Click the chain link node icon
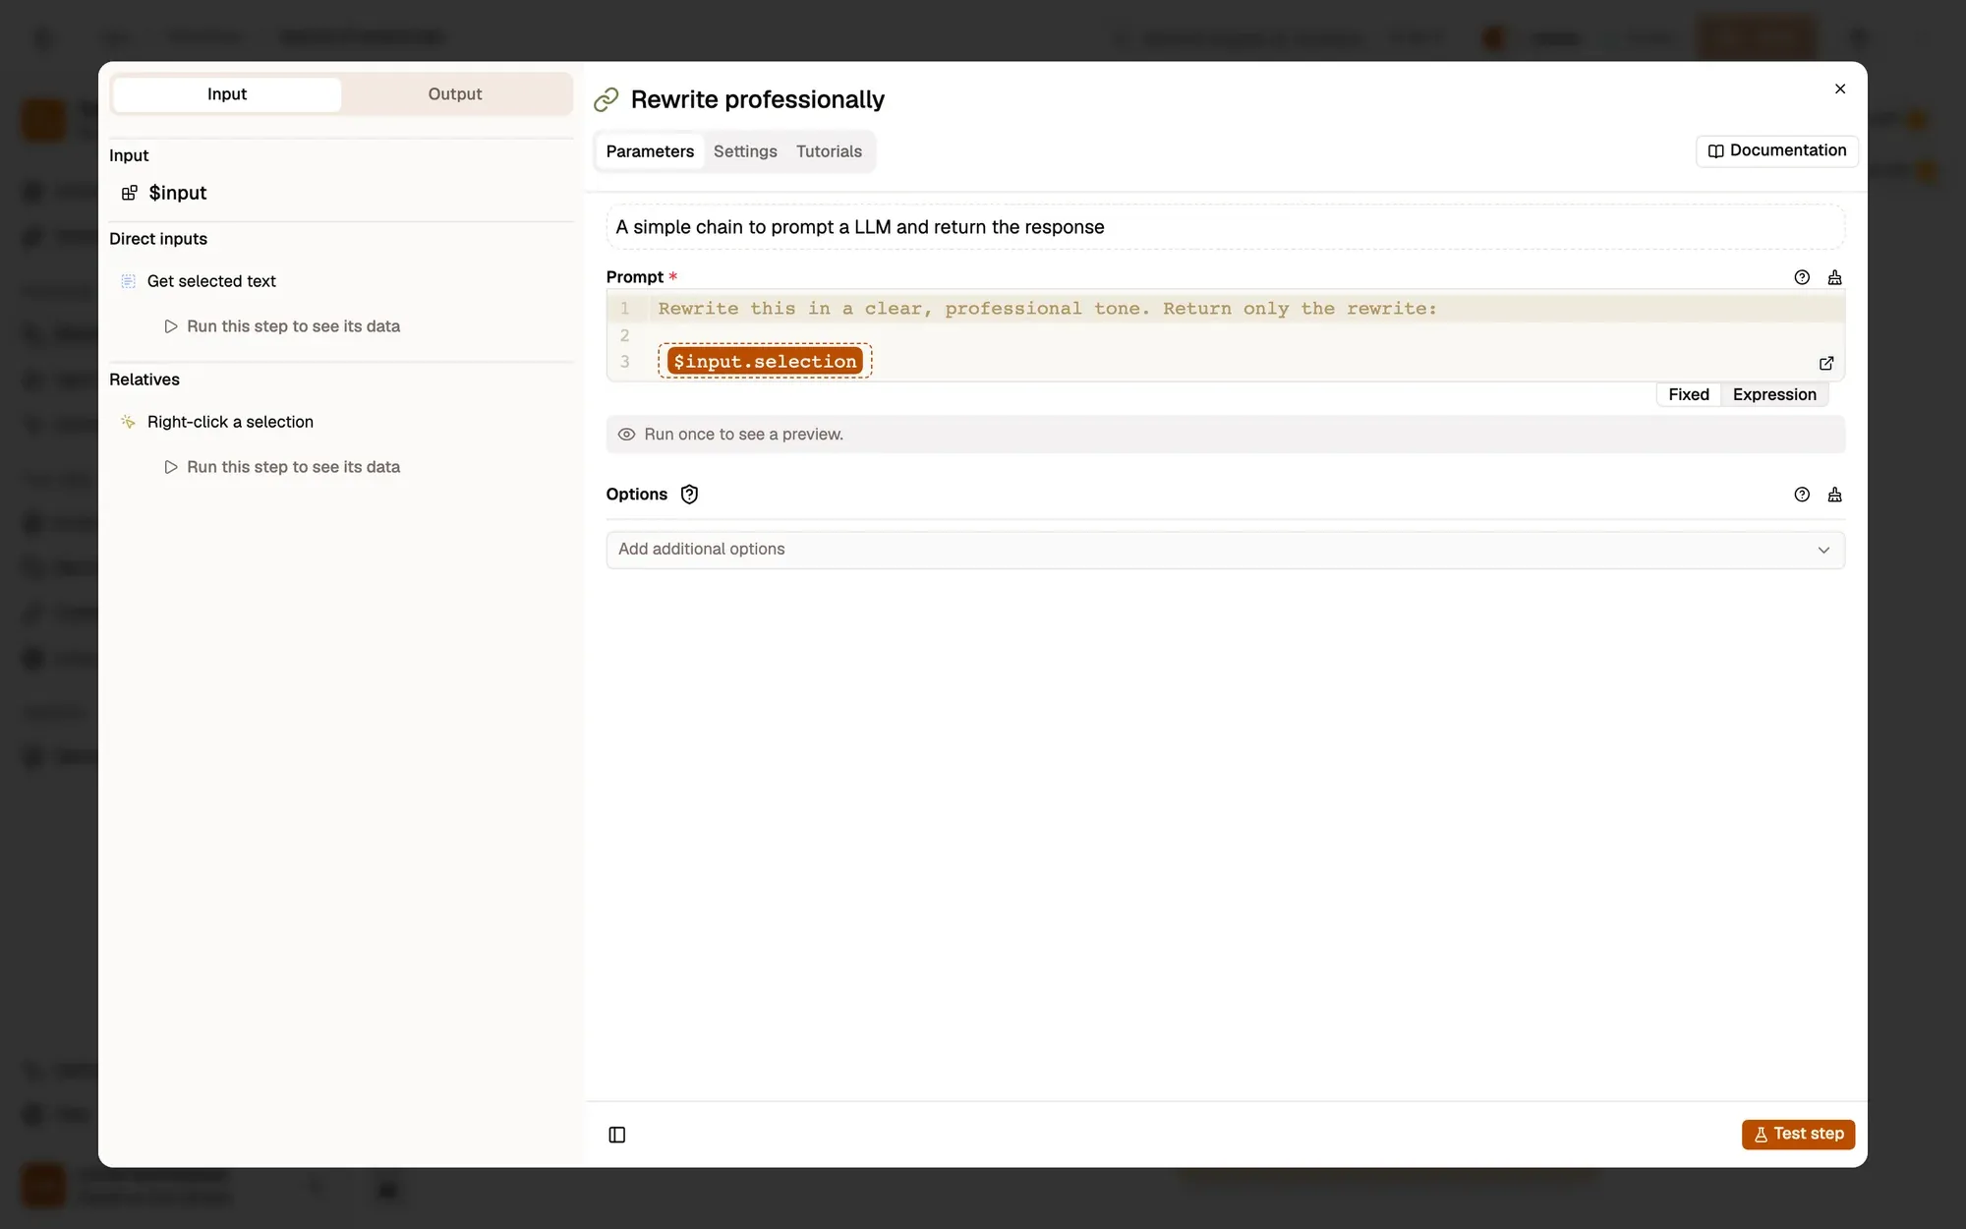 tap(607, 99)
